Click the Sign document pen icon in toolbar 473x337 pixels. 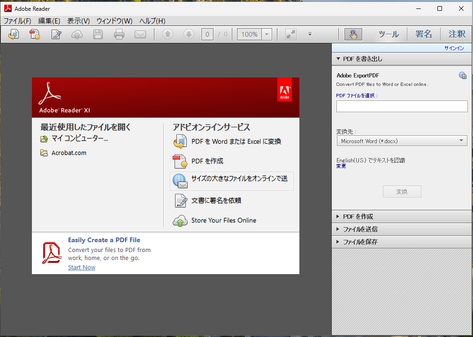(56, 34)
